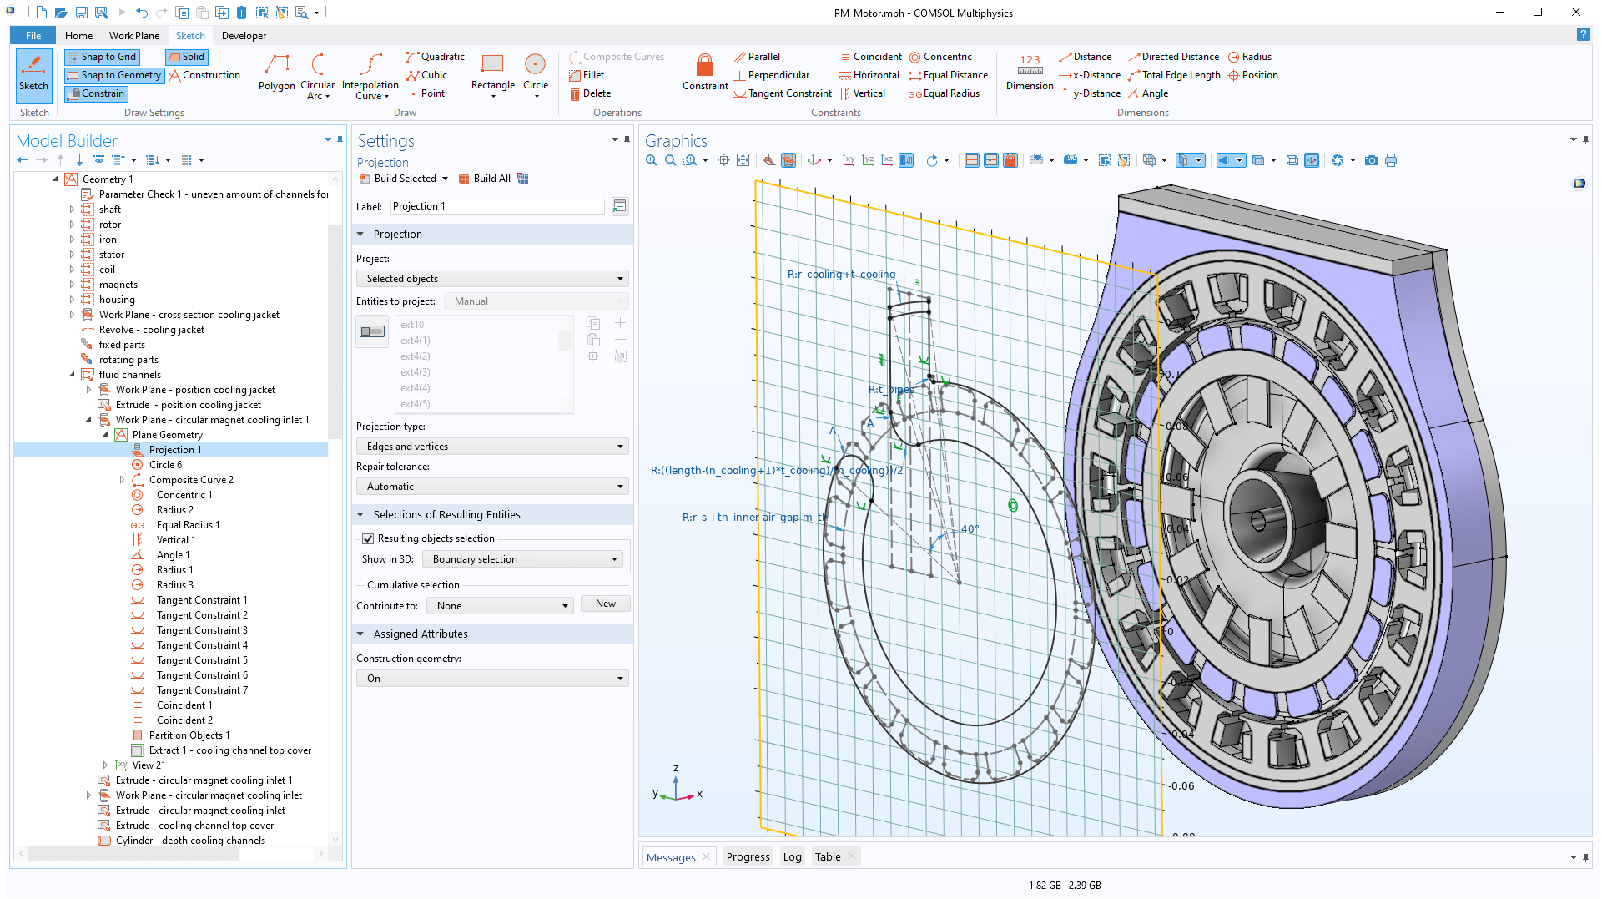Switch to the Work Plane ribbon tab
This screenshot has width=1602, height=899.
[133, 35]
